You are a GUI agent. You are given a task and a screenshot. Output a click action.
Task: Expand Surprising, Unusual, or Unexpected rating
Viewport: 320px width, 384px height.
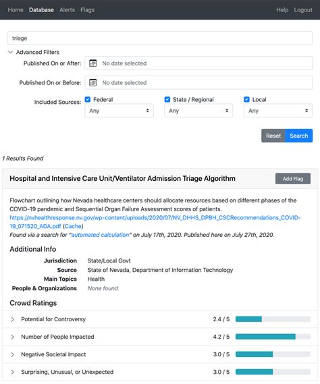click(x=13, y=372)
